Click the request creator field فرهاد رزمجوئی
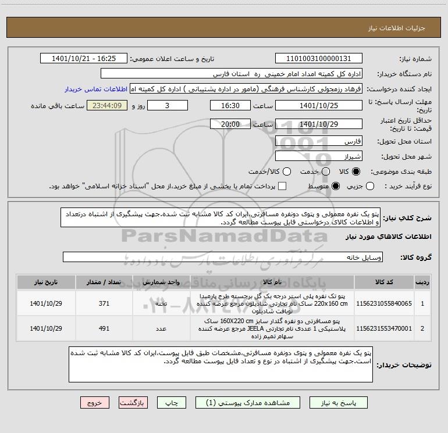 click(x=246, y=89)
